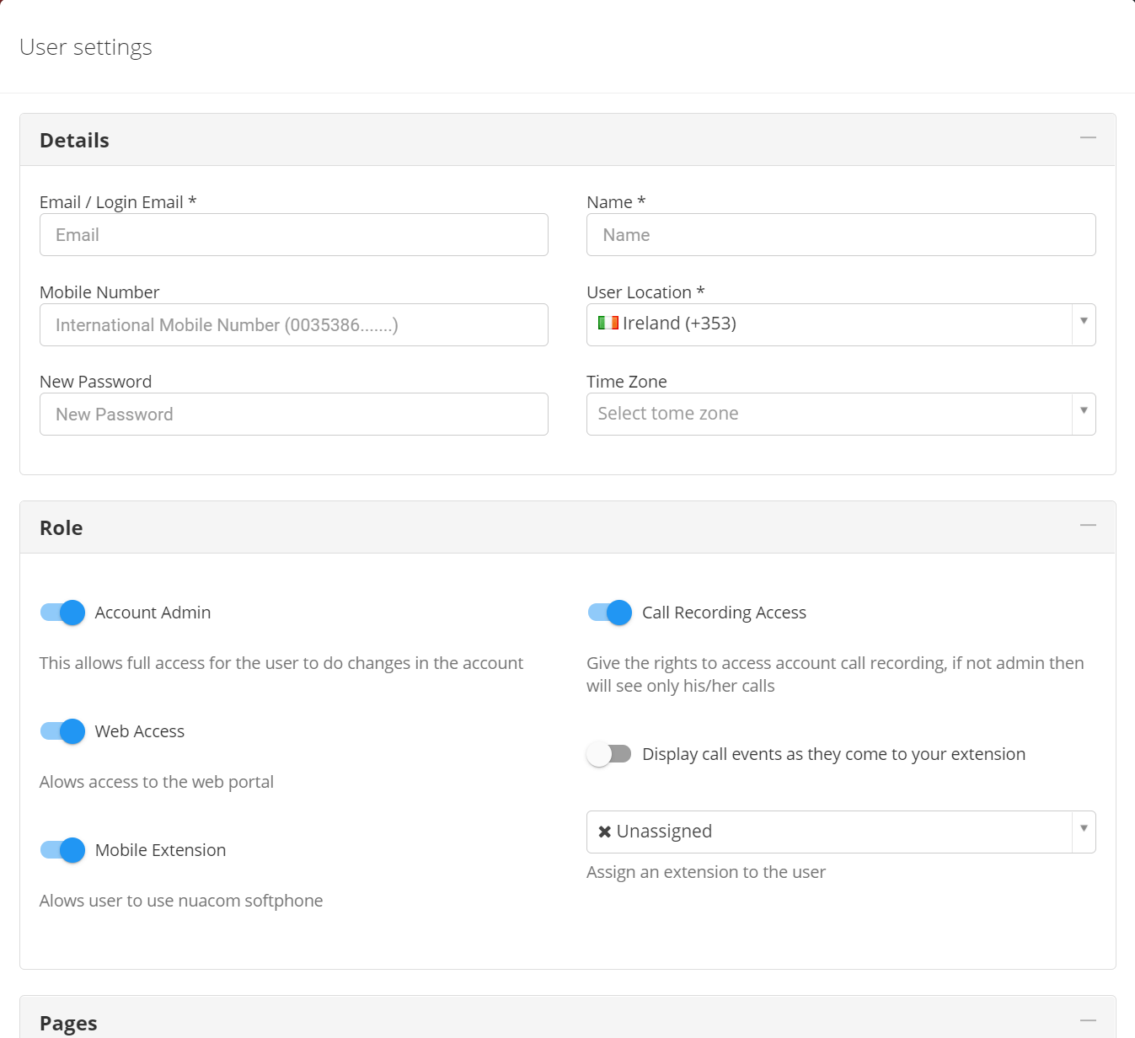The height and width of the screenshot is (1038, 1135).
Task: Open the Time Zone dropdown
Action: (841, 414)
